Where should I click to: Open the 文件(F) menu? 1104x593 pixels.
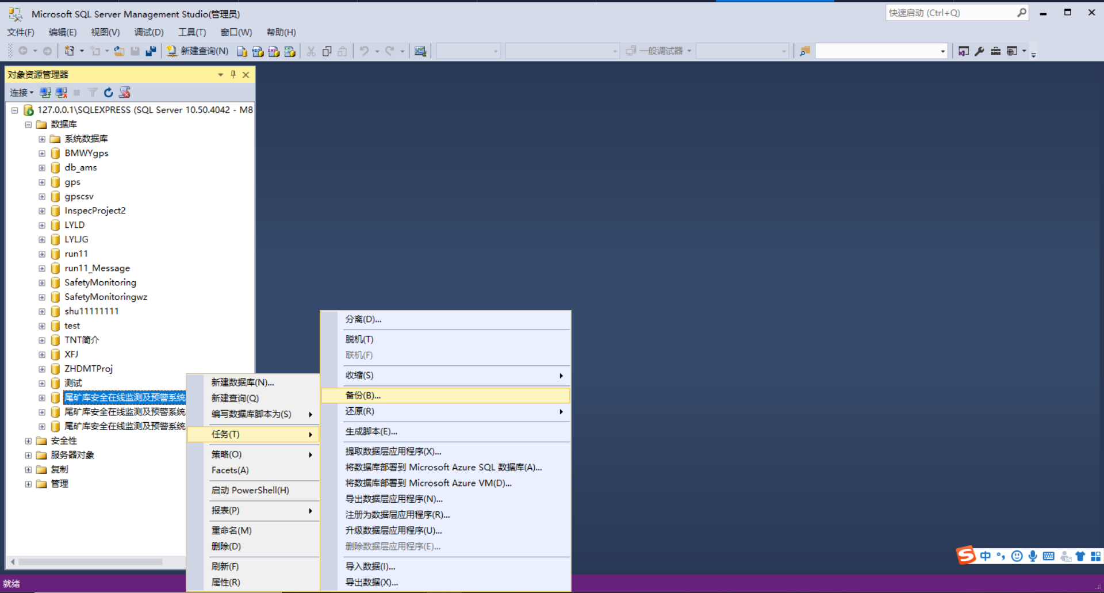coord(21,32)
